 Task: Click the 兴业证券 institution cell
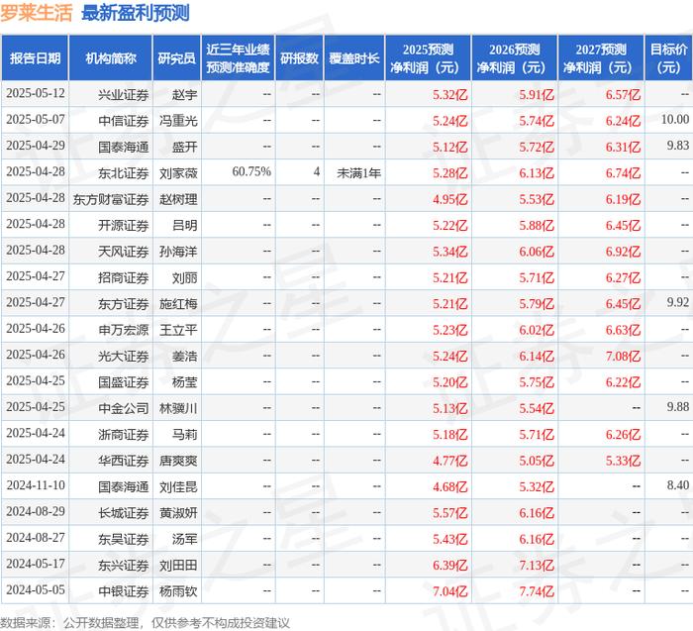click(124, 95)
